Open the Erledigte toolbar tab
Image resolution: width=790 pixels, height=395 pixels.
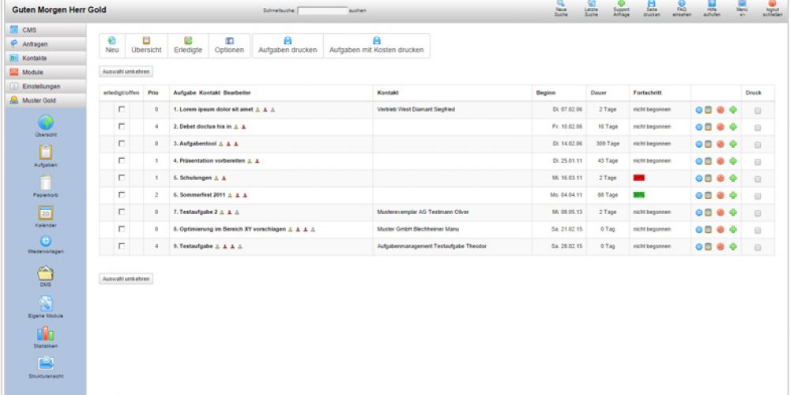pos(188,45)
